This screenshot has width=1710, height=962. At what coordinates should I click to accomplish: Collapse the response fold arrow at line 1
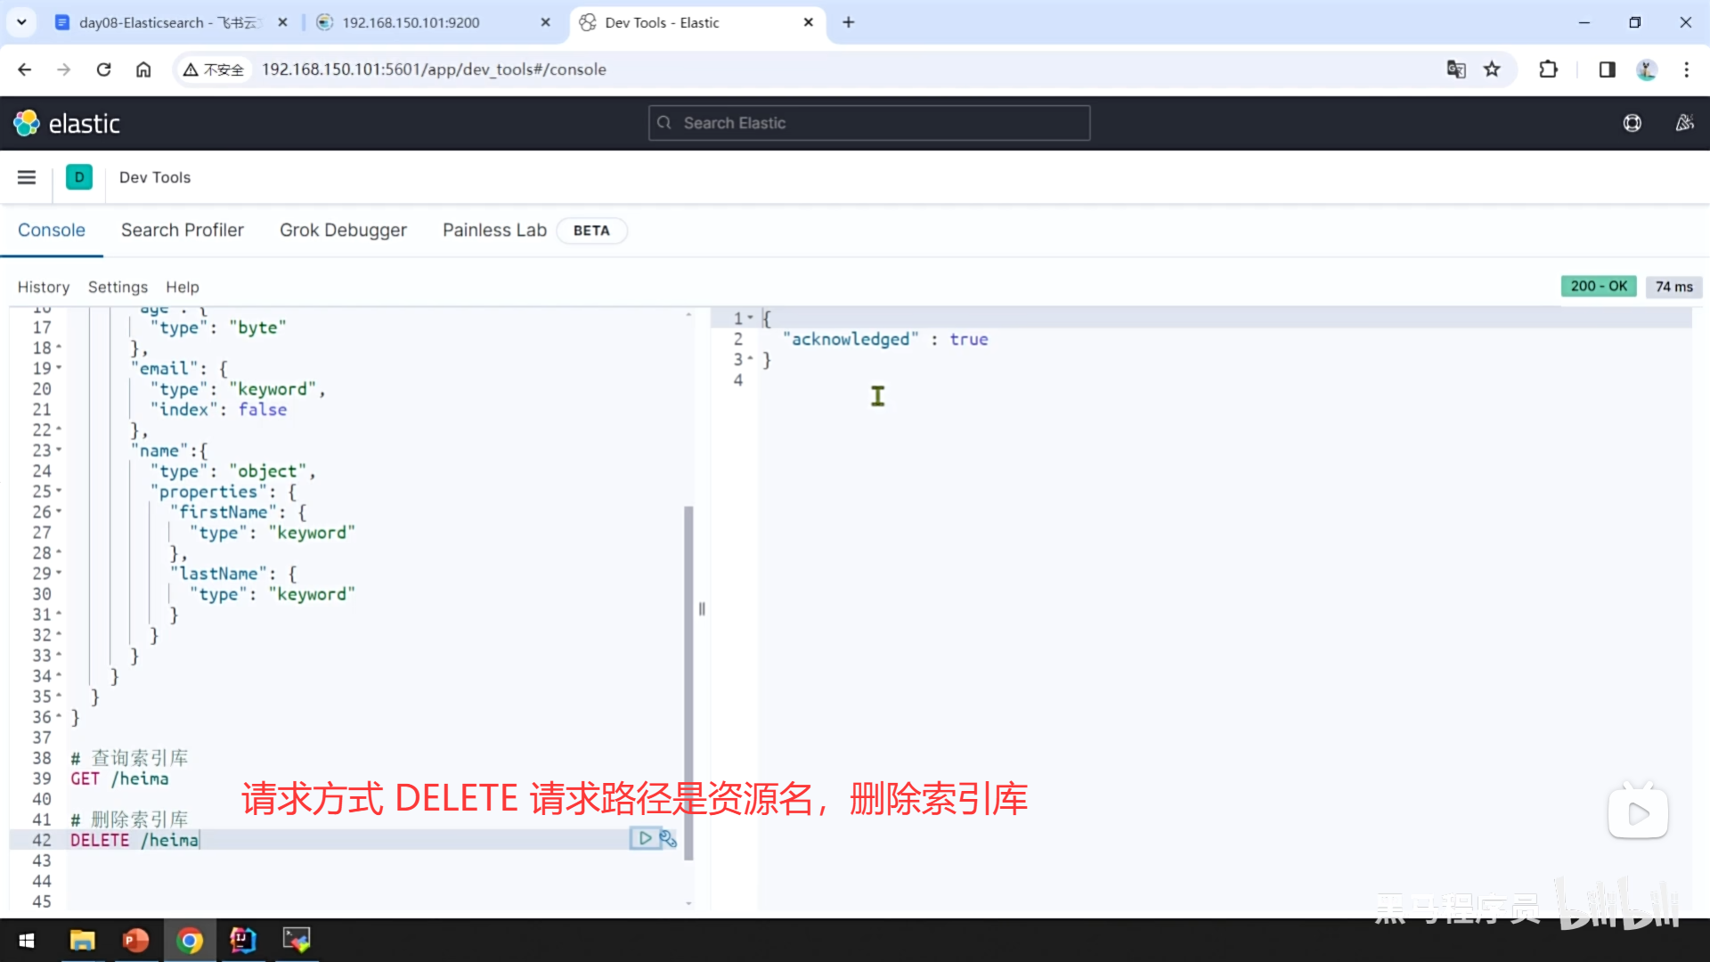(x=751, y=318)
